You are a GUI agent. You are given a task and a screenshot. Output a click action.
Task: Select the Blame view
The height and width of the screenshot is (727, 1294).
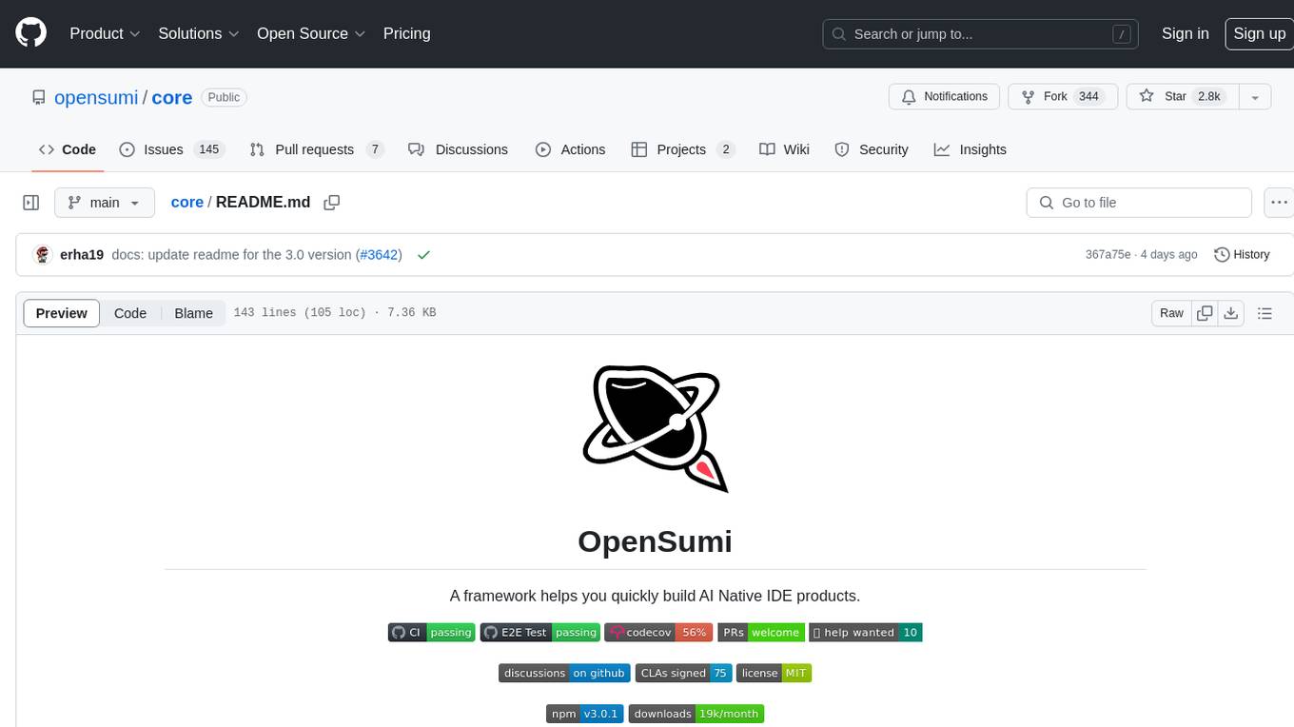pyautogui.click(x=193, y=313)
